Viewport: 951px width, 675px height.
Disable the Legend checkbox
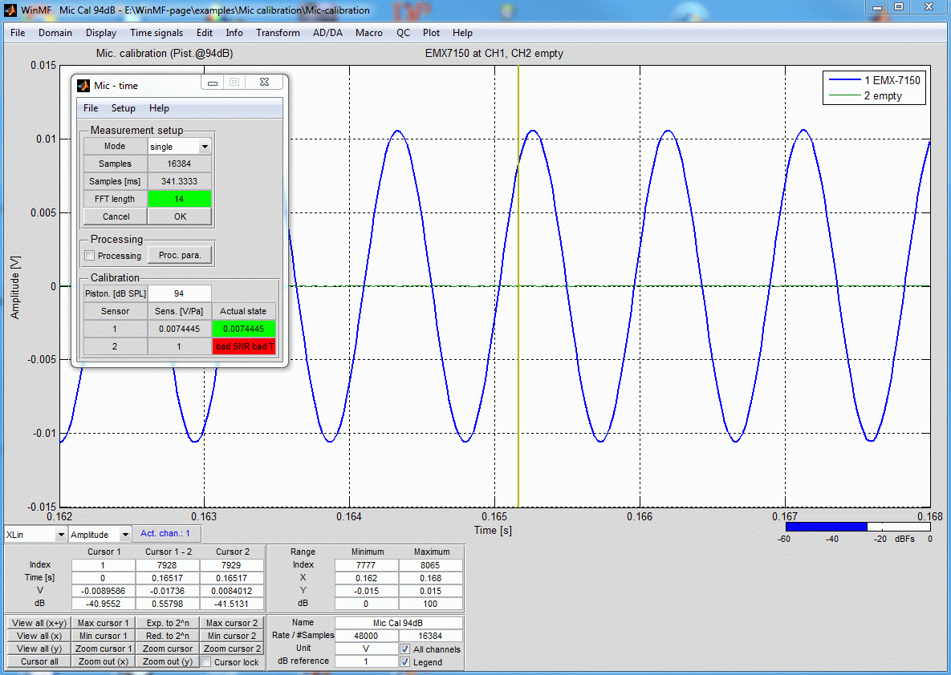click(x=405, y=662)
